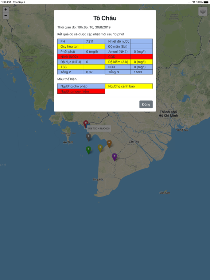210x280 pixels.
Task: Click the KG TOCH NUO005 tooltip label
Action: pyautogui.click(x=99, y=128)
